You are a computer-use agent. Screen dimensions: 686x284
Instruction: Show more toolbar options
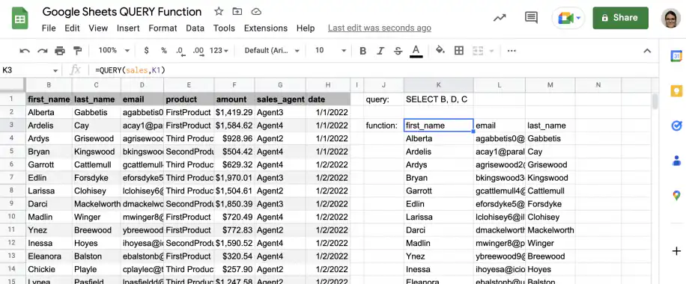[512, 51]
